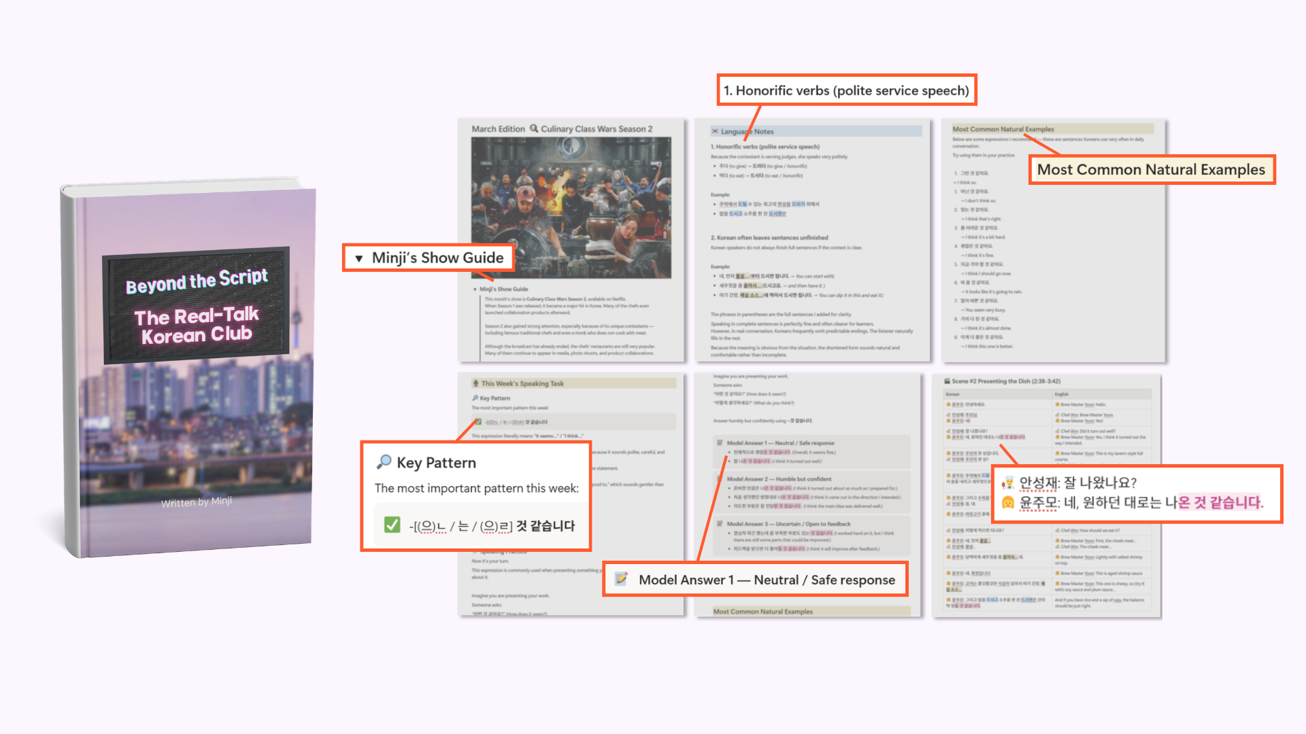Click the Korean flag icon by Language Notes
The width and height of the screenshot is (1306, 734).
tap(715, 131)
